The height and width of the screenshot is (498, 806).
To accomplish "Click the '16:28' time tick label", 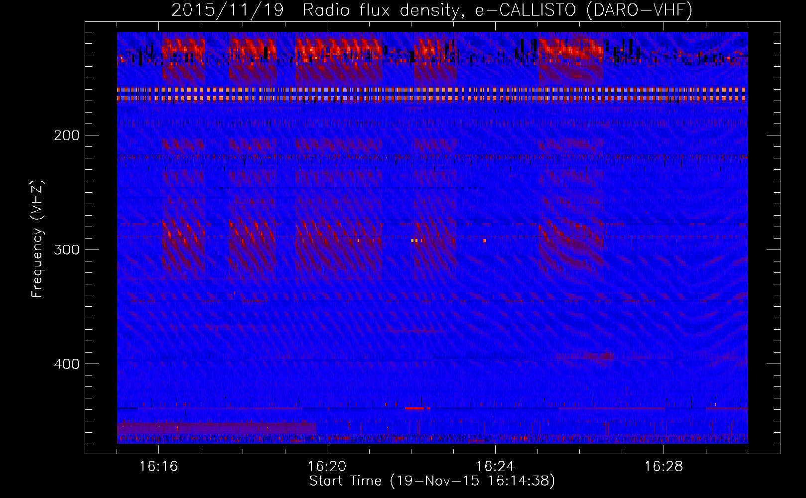I will 664,467.
